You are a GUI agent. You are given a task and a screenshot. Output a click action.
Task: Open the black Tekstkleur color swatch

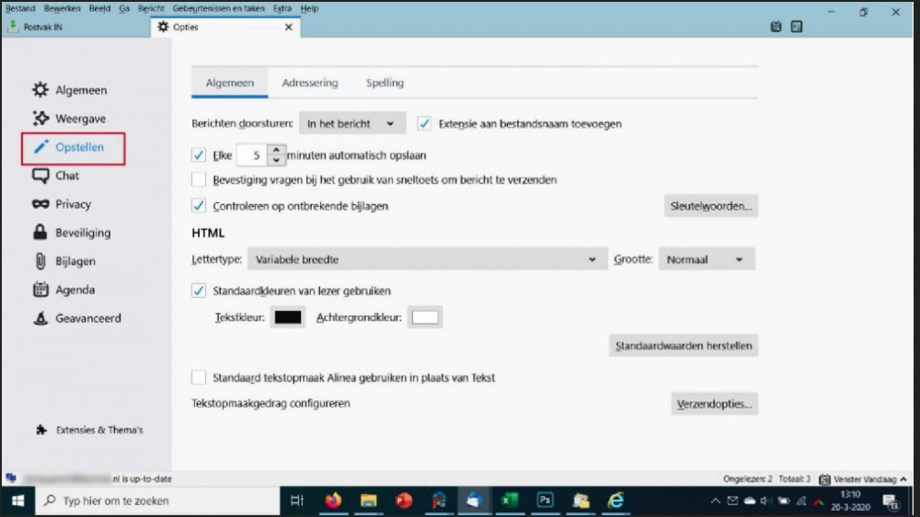(x=288, y=317)
